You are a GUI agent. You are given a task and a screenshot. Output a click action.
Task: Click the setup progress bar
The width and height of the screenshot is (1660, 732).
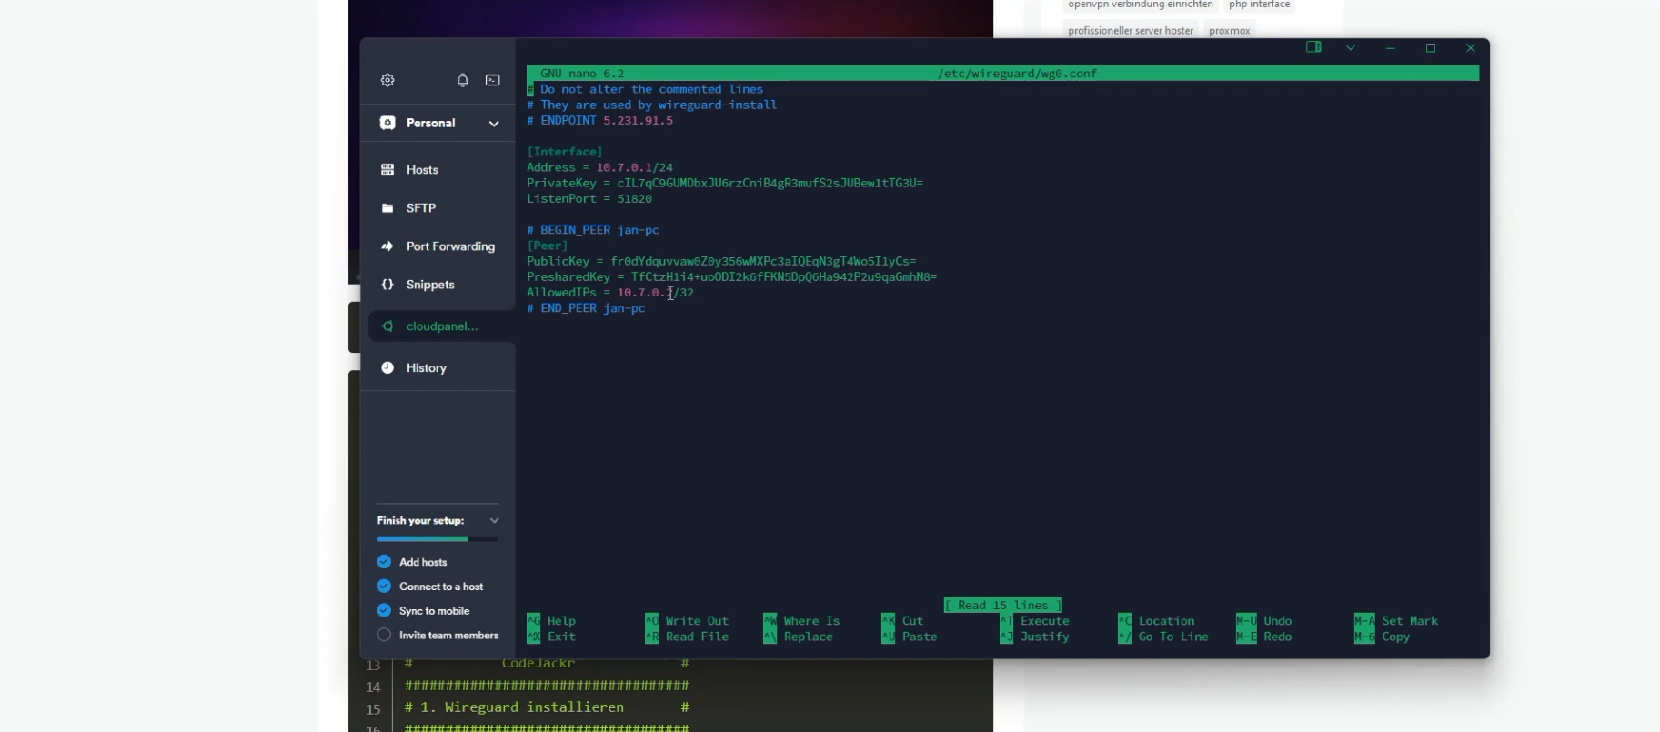(x=438, y=539)
